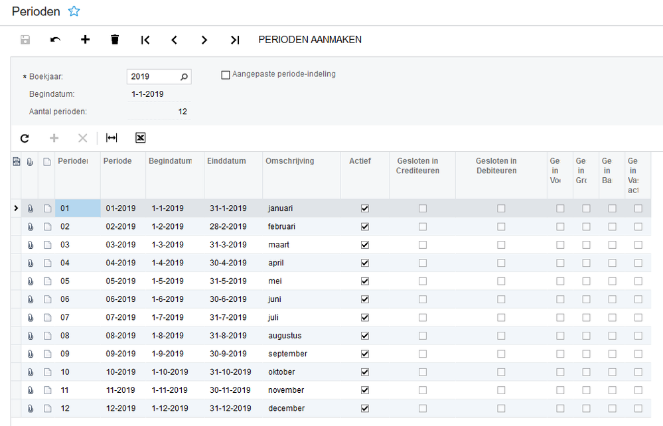Image resolution: width=663 pixels, height=426 pixels.
Task: Check Gesloten in Crediteuren for februari
Action: tap(422, 226)
